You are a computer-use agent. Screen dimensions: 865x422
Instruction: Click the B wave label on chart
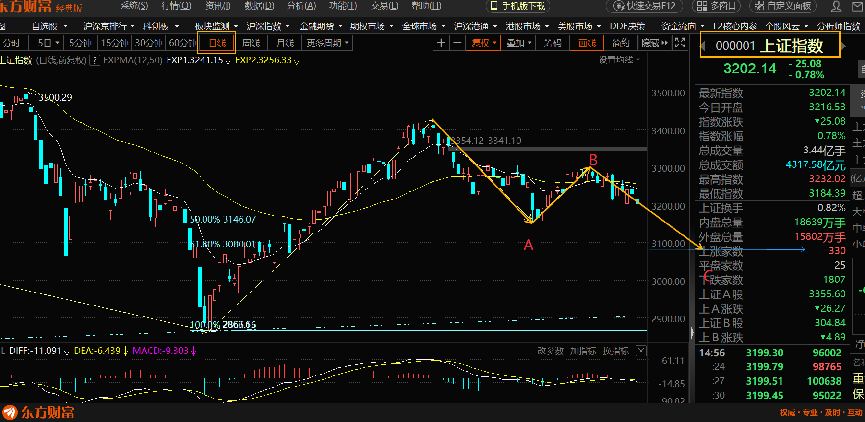click(593, 160)
